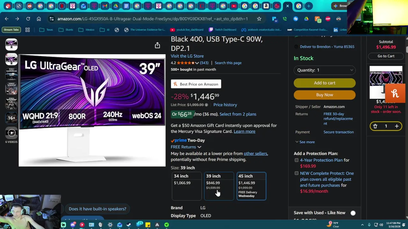Click the green phone extension icon
The height and width of the screenshot is (229, 408).
point(285,19)
